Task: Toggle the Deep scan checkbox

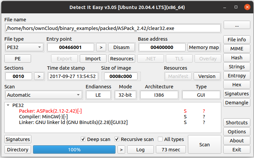Action: pyautogui.click(x=83, y=139)
